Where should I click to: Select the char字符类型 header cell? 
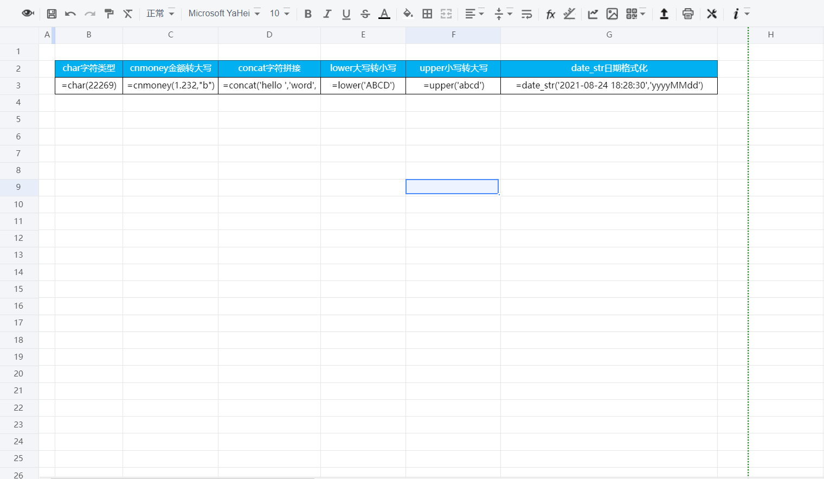tap(89, 68)
